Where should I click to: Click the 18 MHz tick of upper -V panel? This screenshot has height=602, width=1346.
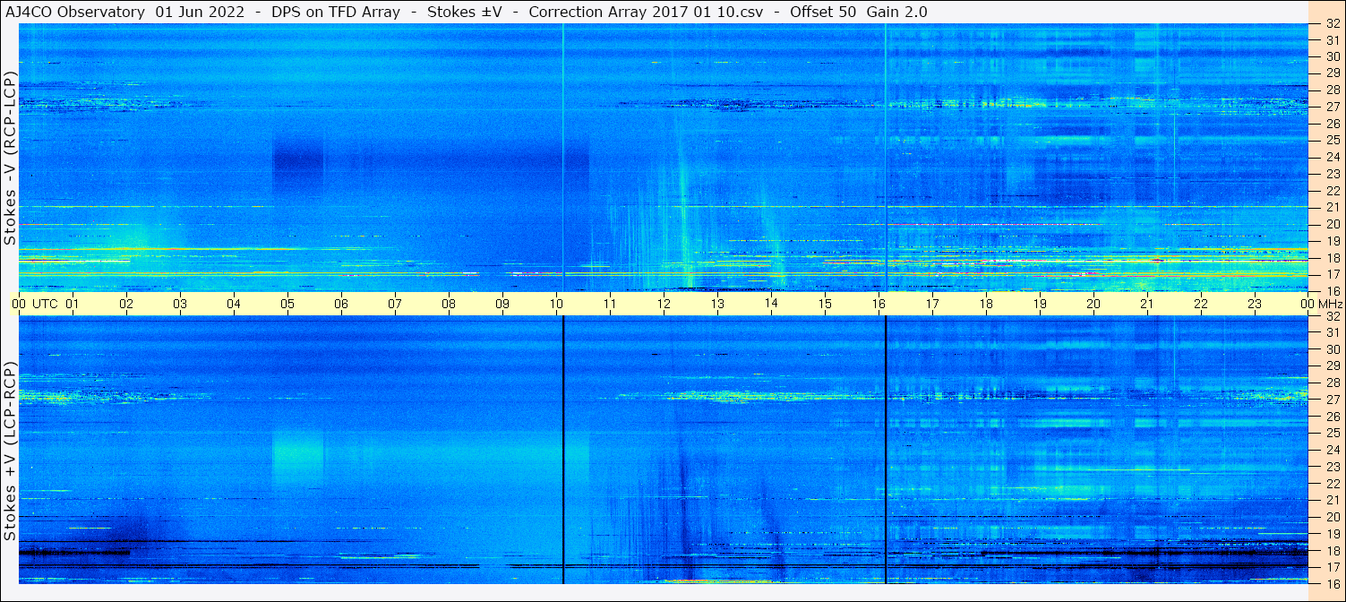tap(1332, 257)
